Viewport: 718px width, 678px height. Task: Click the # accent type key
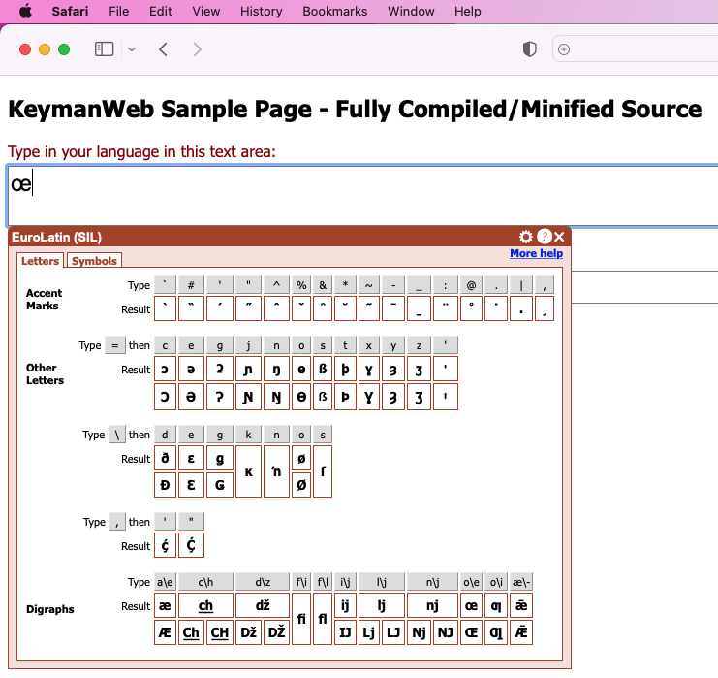191,284
